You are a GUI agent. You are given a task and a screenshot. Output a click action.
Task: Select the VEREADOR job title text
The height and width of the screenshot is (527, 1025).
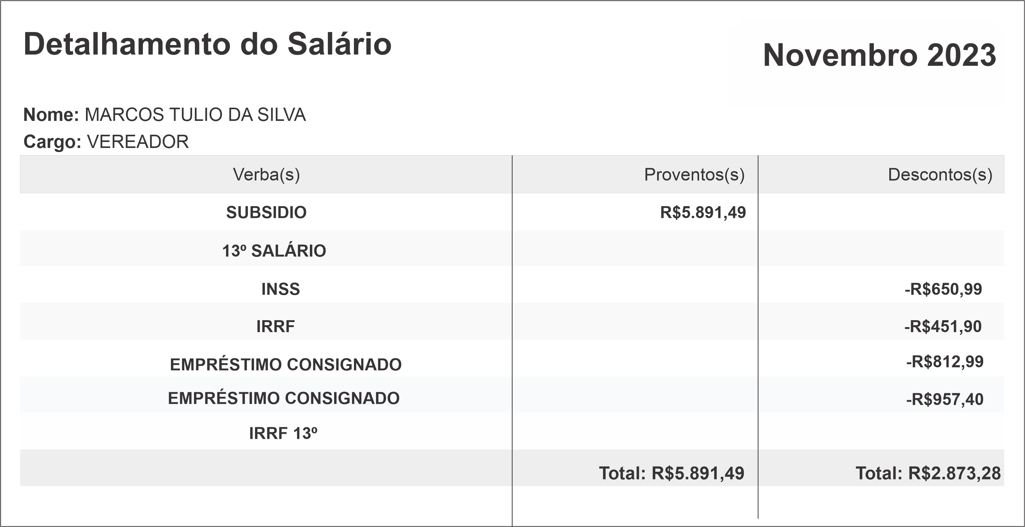138,142
